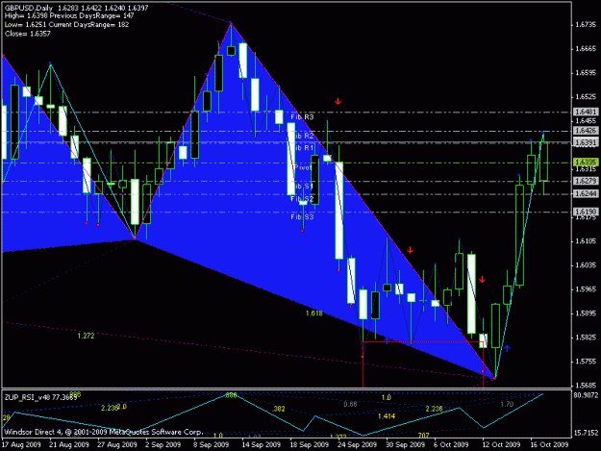Select the Fib S1 level label
The width and height of the screenshot is (601, 451).
click(304, 187)
